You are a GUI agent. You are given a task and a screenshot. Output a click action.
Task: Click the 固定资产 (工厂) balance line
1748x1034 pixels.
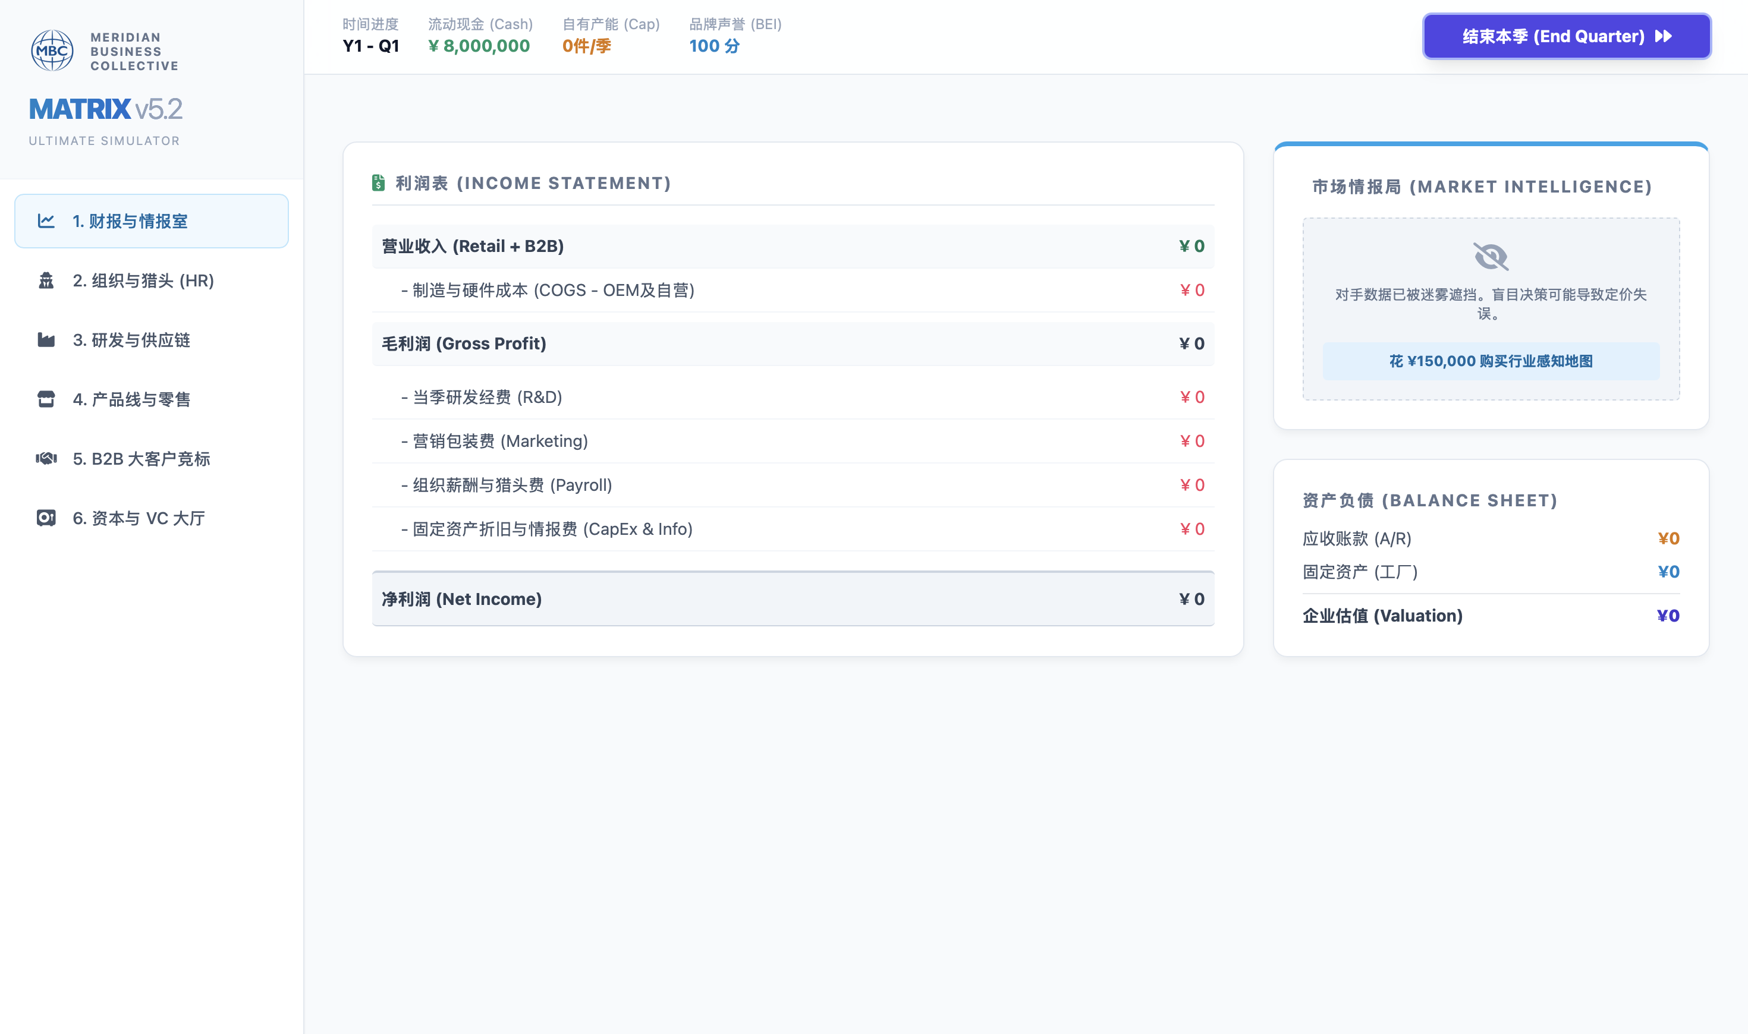coord(1491,572)
